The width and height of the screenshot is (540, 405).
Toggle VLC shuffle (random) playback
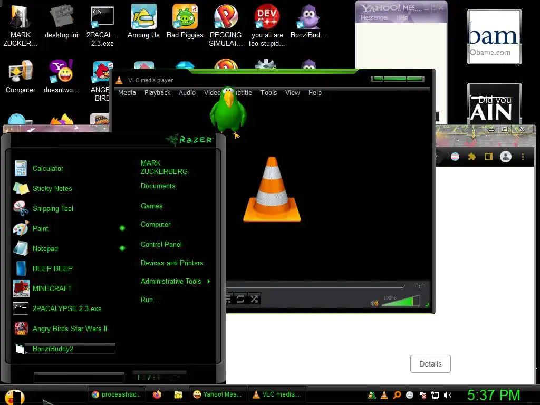pos(254,299)
